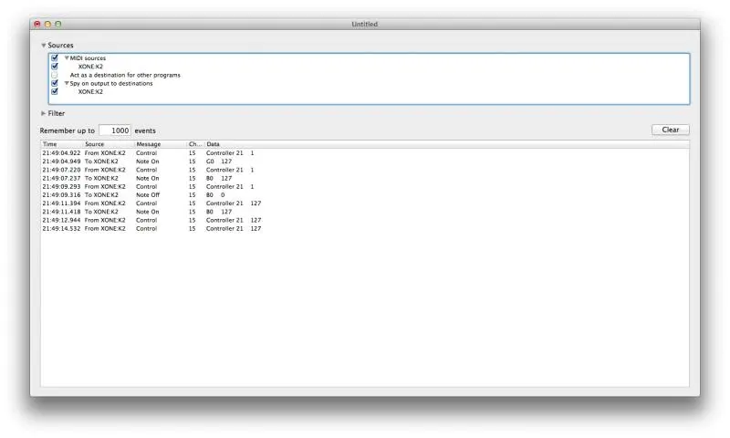Uncheck Spy on output to destinations checkbox

[55, 83]
